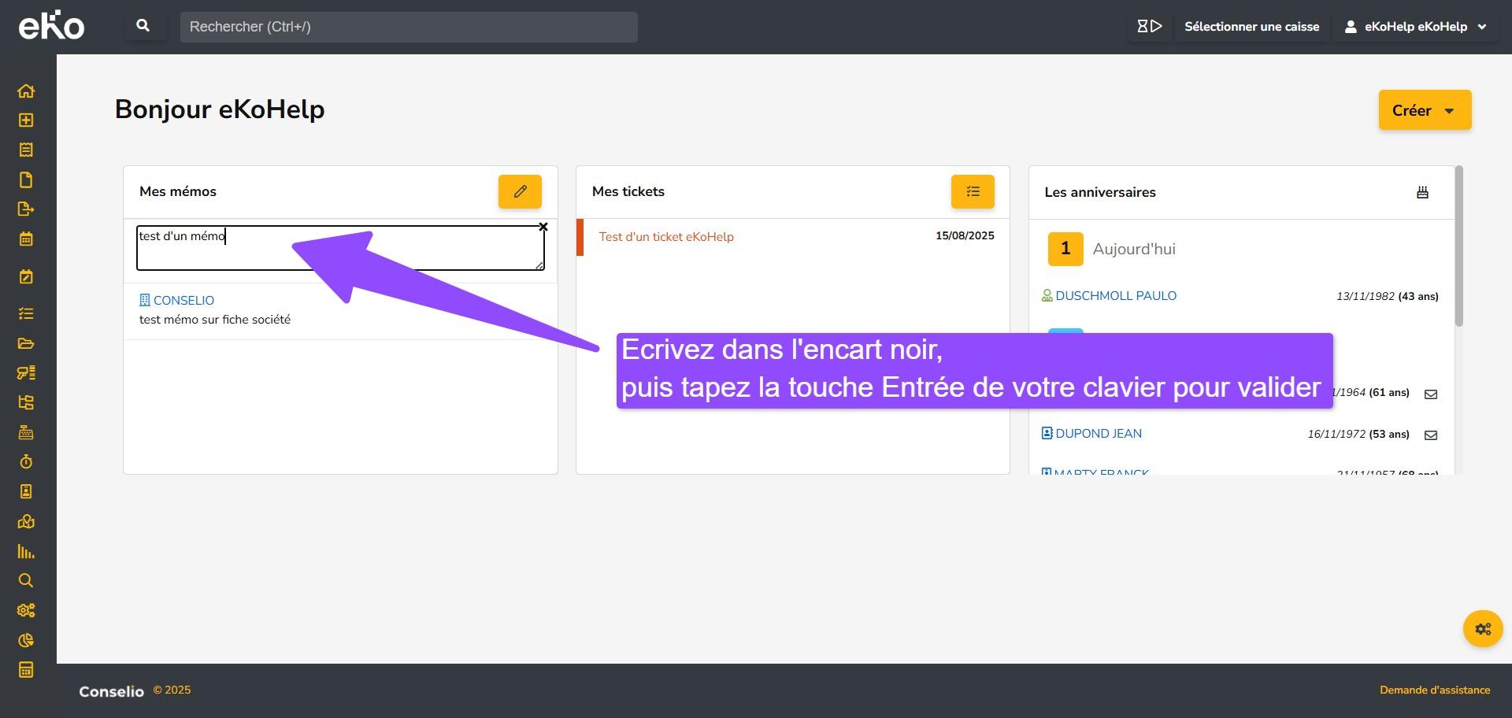The image size is (1512, 718).
Task: Close the memo input with the X
Action: point(543,227)
